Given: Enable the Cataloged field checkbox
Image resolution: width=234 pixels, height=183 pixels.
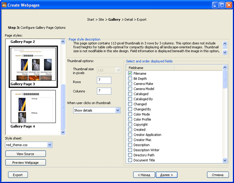Looking at the screenshot, I should (x=130, y=94).
